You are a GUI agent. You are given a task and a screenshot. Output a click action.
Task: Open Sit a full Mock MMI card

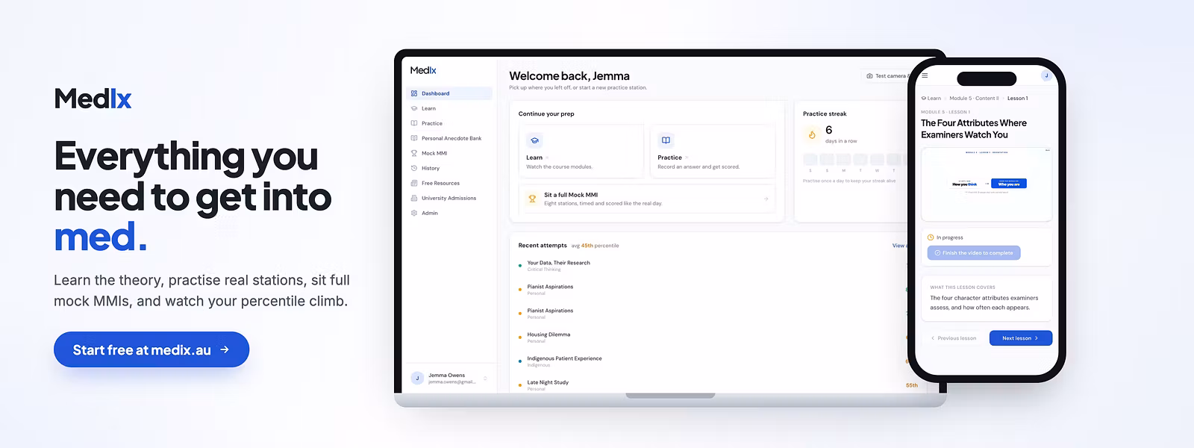pyautogui.click(x=647, y=199)
